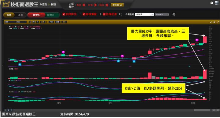Click the tallest red volume bar on the far right

[x=205, y=74]
